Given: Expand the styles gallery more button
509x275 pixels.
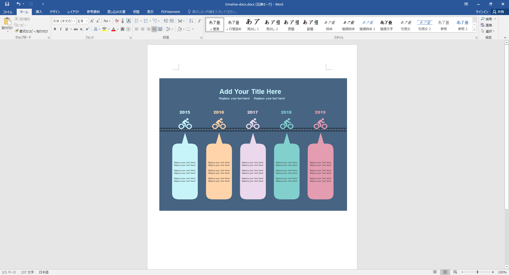Looking at the screenshot, I should pos(475,30).
